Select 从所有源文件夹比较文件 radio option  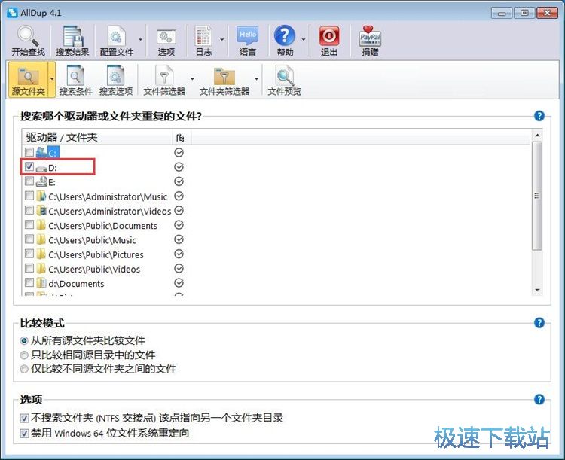point(24,340)
